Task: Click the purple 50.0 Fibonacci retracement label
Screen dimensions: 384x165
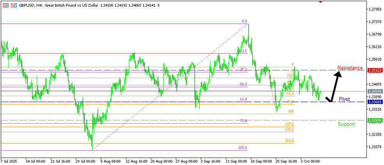Action: tap(243, 84)
